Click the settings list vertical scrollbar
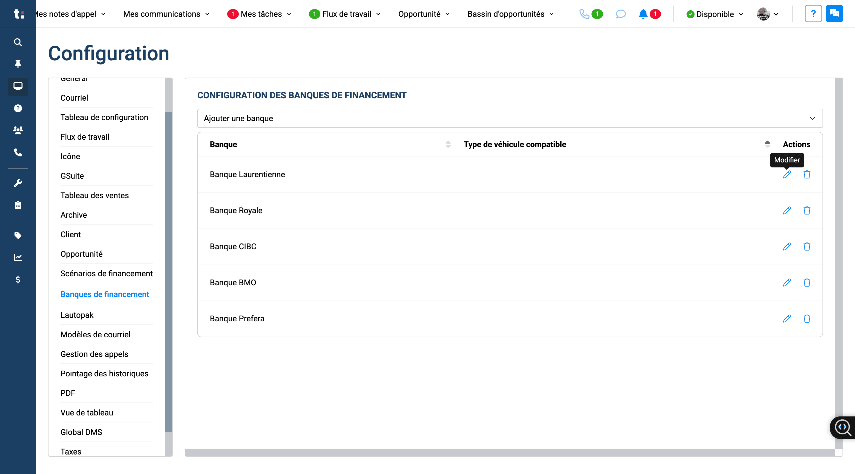 (x=168, y=272)
